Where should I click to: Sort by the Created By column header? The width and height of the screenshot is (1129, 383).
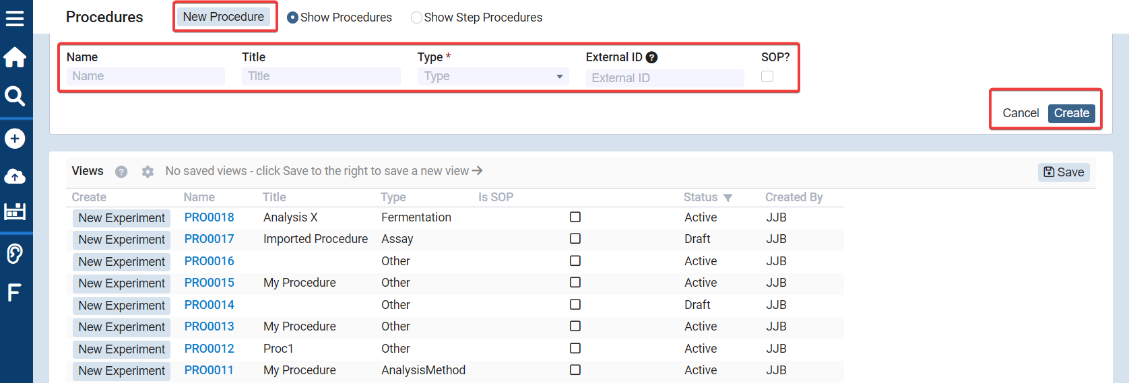click(x=794, y=197)
